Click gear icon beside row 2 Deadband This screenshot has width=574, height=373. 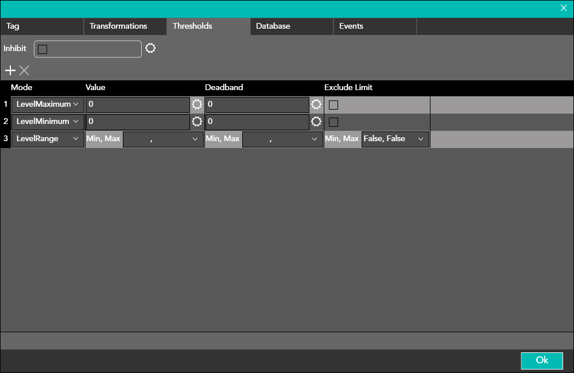[x=316, y=122]
